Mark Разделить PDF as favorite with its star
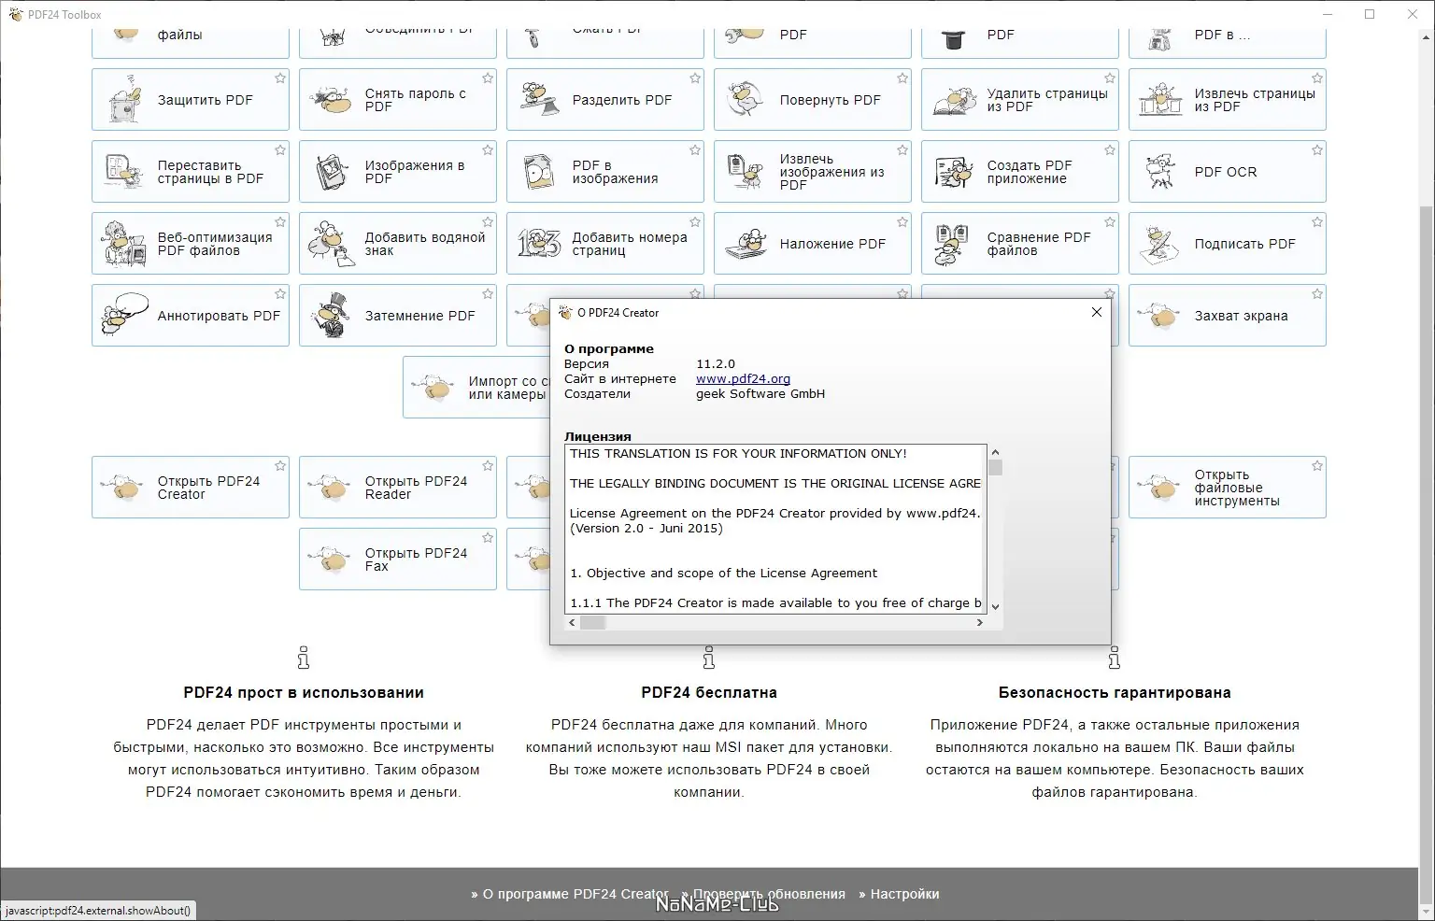 [695, 78]
